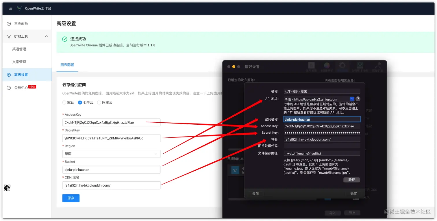Click the funnel icon beside 扩散工具
This screenshot has width=437, height=221.
coord(9,36)
